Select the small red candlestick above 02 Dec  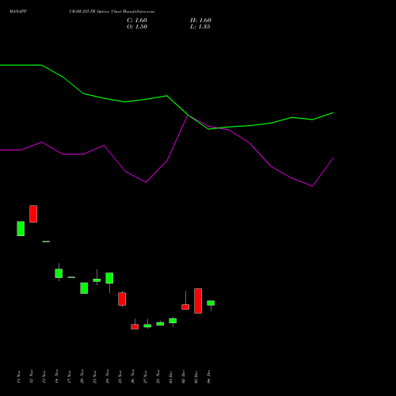[185, 307]
